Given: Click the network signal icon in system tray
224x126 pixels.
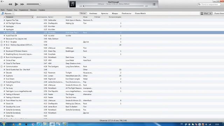Looking at the screenshot, I should [210, 125].
